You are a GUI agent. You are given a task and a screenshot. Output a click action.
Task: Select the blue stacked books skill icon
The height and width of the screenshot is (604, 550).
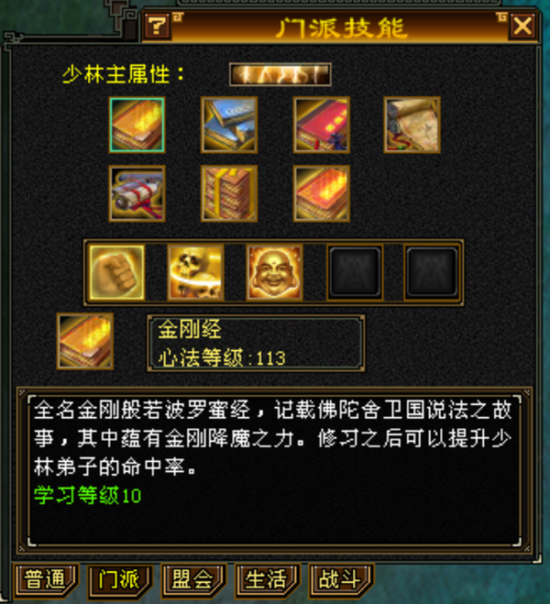[229, 125]
